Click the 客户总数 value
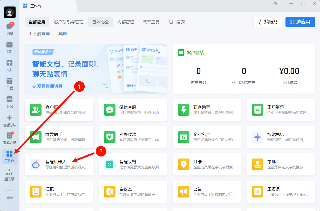Image resolution: width=320 pixels, height=211 pixels. click(x=199, y=71)
